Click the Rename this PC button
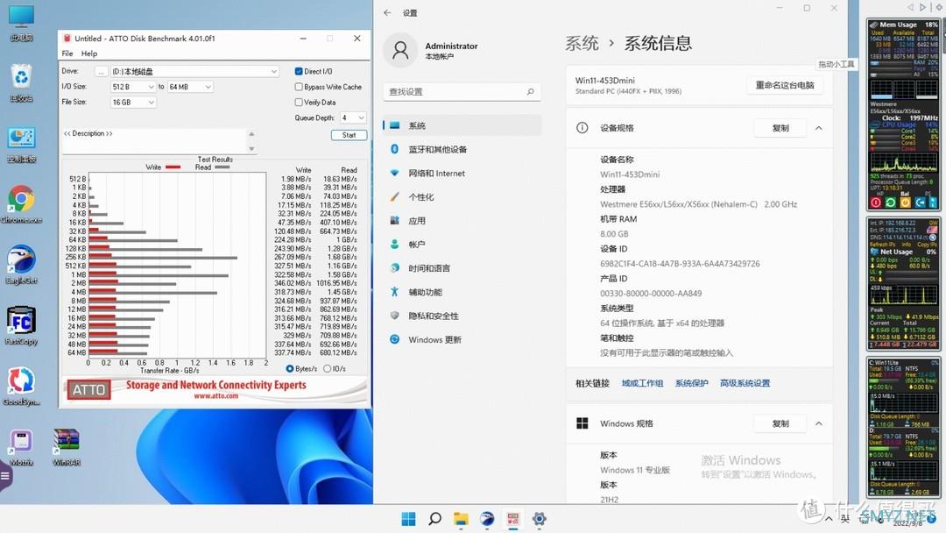This screenshot has width=946, height=533. [x=784, y=85]
